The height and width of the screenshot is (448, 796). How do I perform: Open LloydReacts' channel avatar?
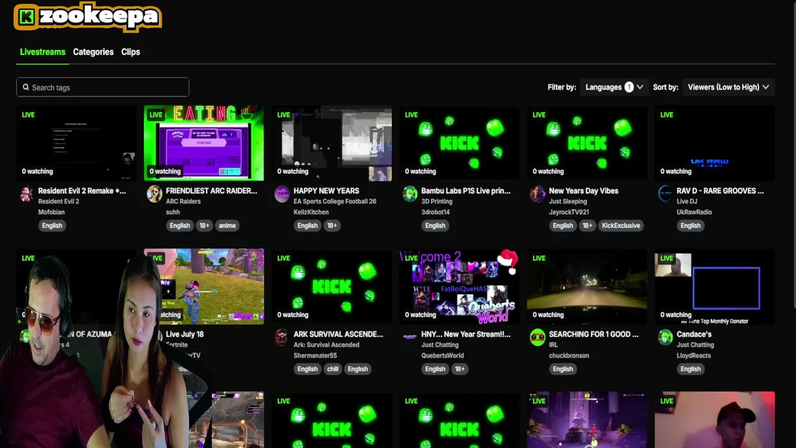(665, 337)
